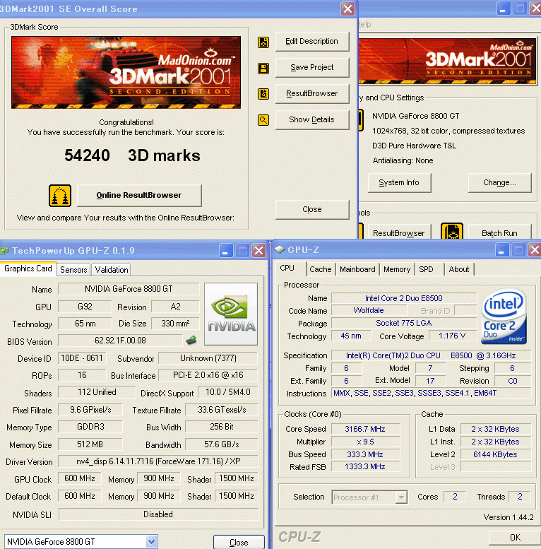Select the Cache tab in CPU-Z
541x549 pixels.
tap(321, 269)
